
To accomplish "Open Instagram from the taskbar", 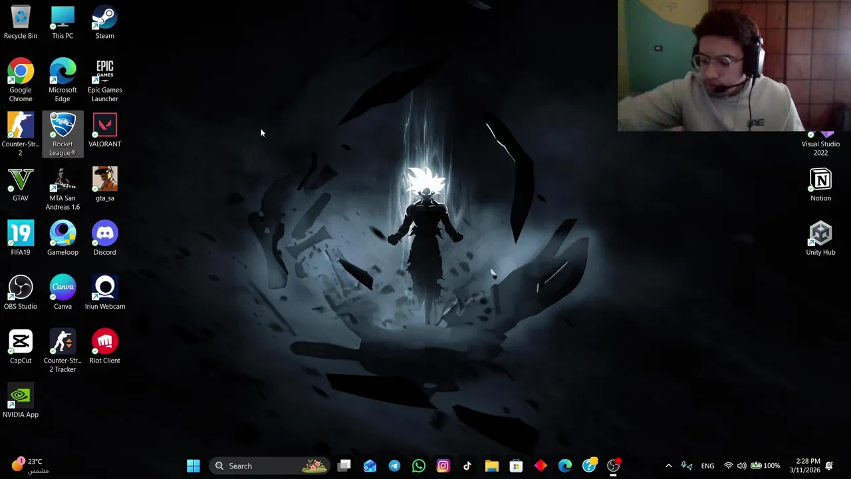I will [x=443, y=466].
